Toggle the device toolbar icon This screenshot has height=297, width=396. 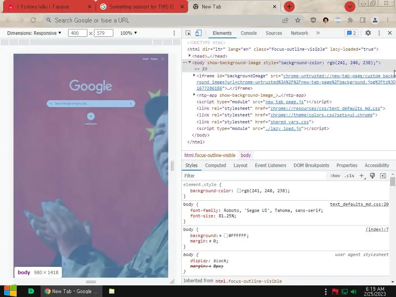tap(198, 33)
